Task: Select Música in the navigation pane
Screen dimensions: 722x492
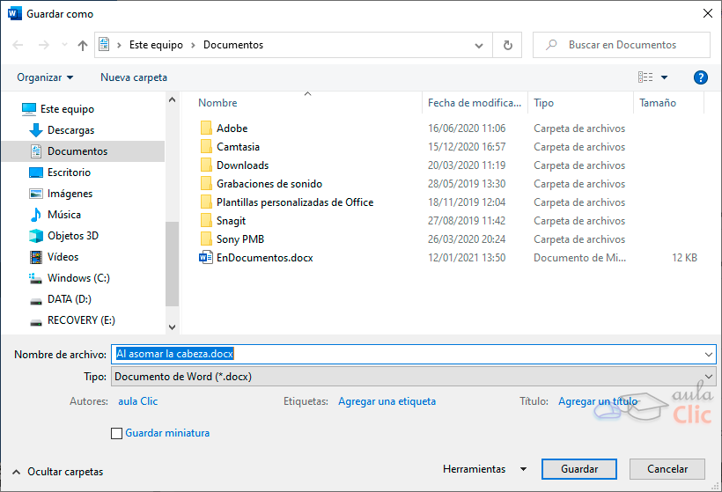Action: [63, 215]
